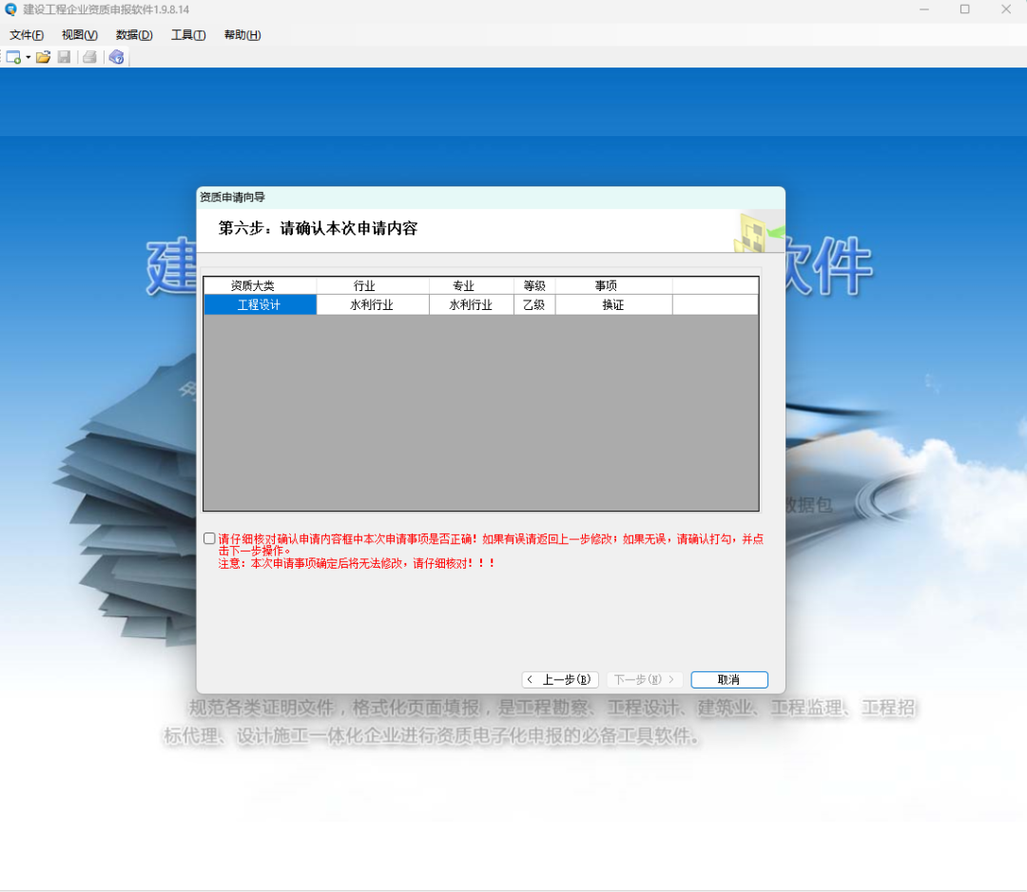Screen dimensions: 1027x892
Task: Click the 乙级 grade cell
Action: coord(534,305)
